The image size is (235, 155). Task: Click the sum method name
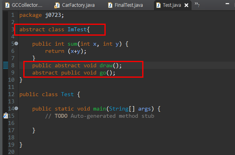[x=72, y=44]
